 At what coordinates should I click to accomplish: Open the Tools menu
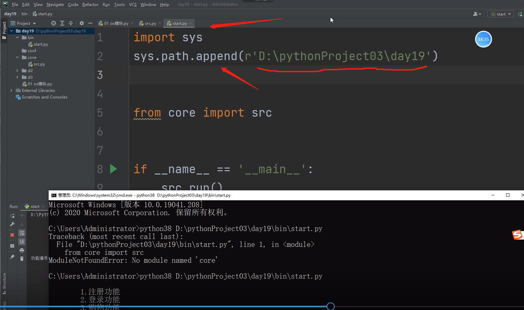coord(119,4)
